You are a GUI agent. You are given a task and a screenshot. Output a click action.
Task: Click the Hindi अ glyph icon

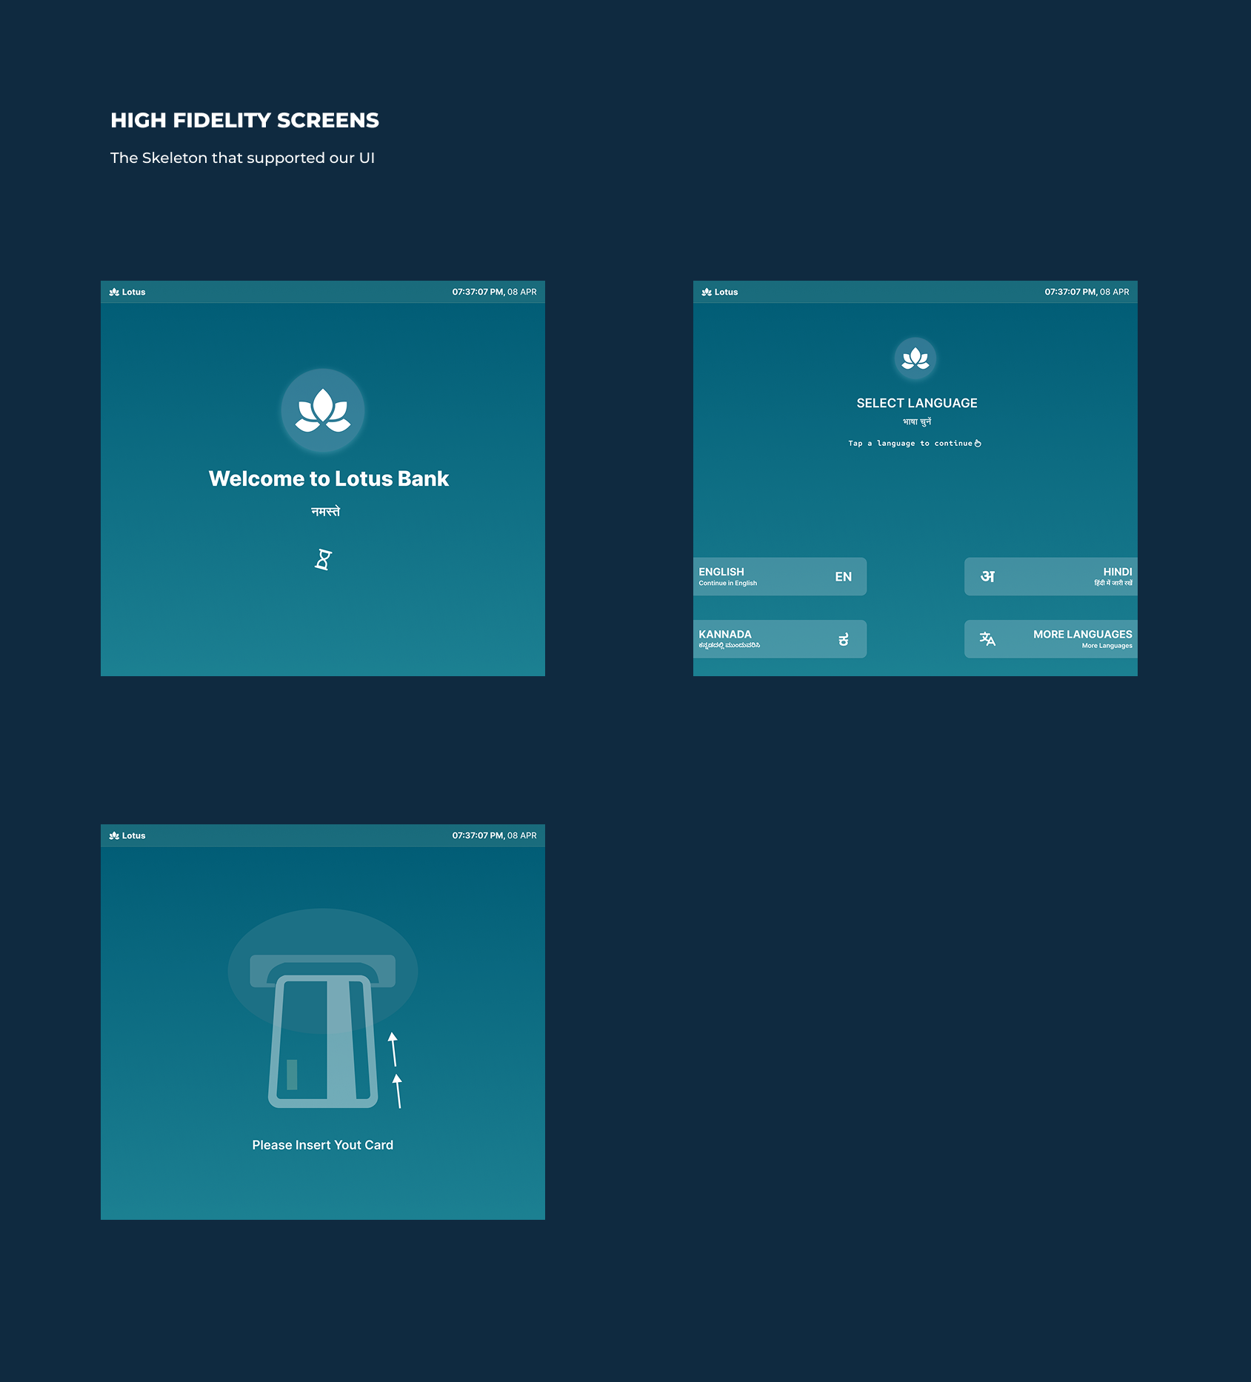(x=987, y=576)
